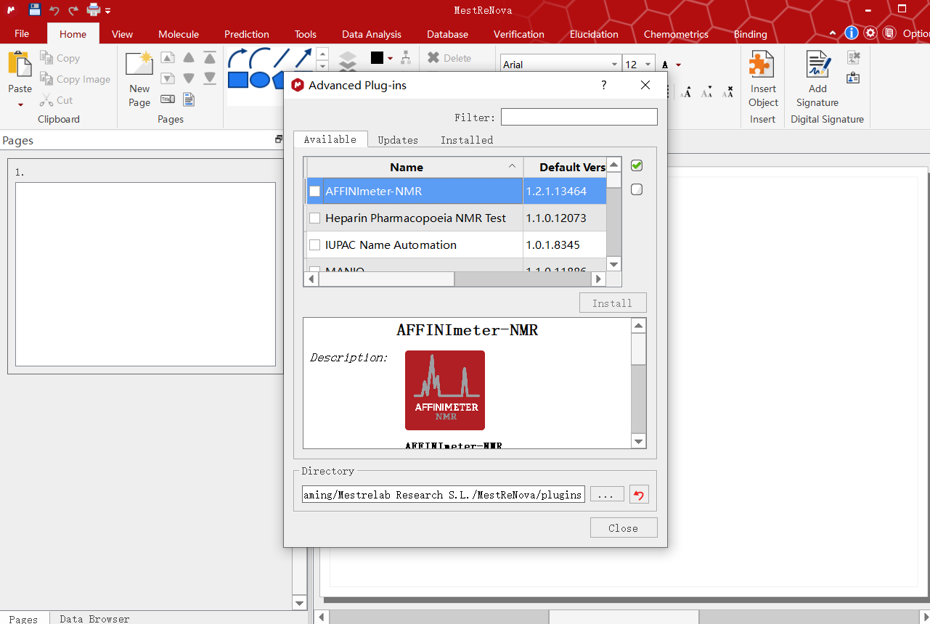The image size is (930, 624).
Task: Switch to the View ribbon tab
Action: coord(122,33)
